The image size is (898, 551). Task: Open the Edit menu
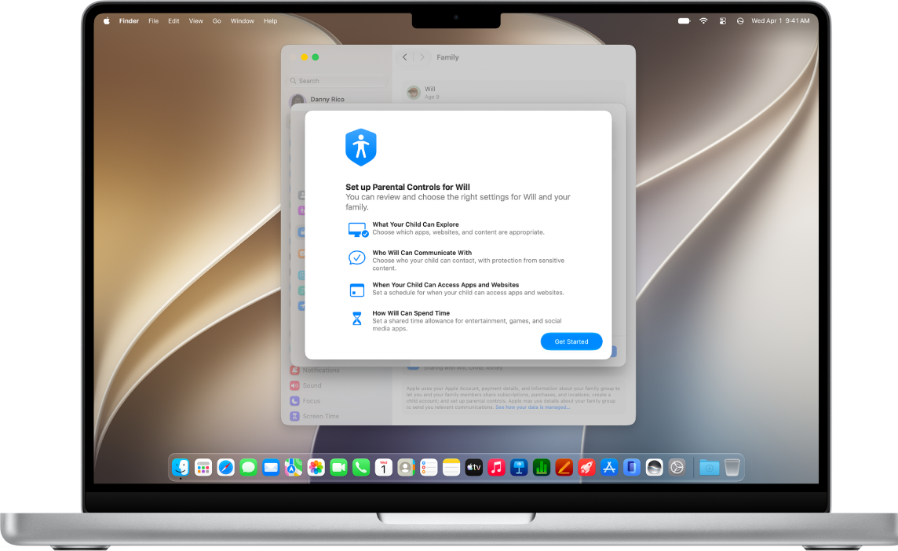coord(173,21)
